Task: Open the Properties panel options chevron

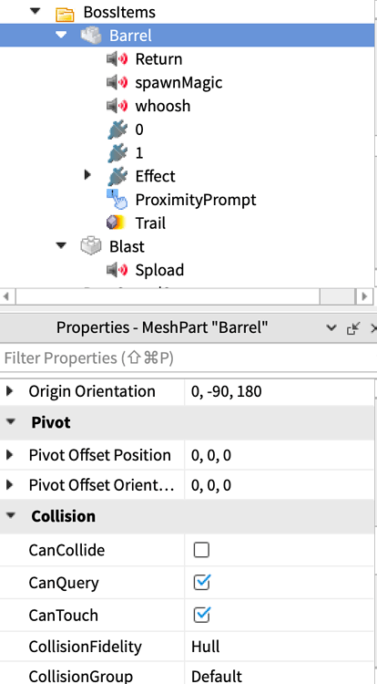Action: [331, 328]
